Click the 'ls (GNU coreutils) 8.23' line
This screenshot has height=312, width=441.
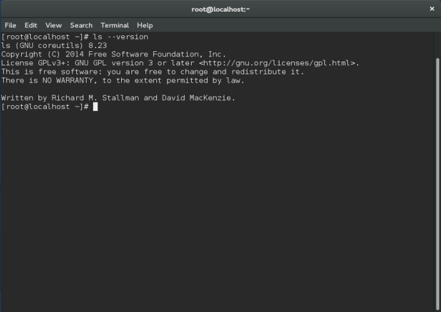coord(54,46)
